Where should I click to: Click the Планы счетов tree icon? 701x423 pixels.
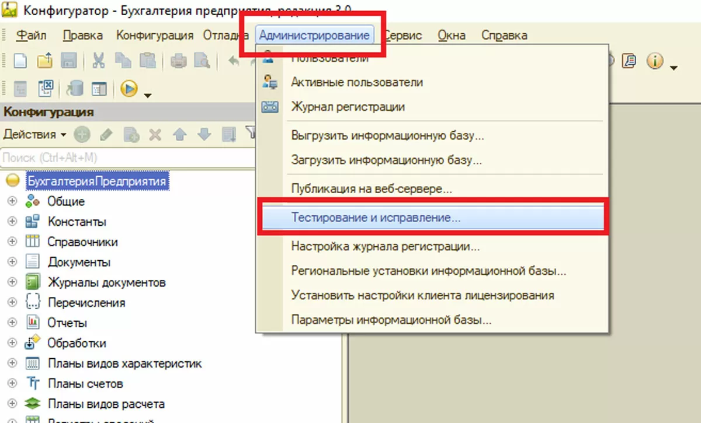[32, 383]
